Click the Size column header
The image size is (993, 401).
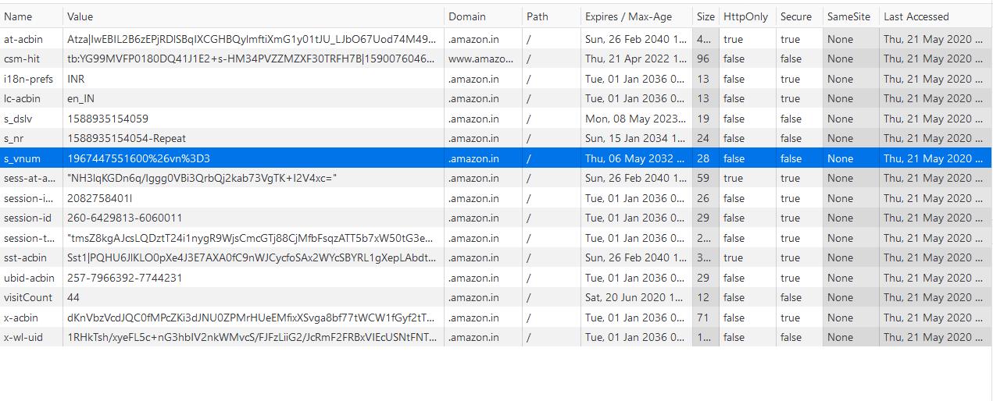point(705,16)
